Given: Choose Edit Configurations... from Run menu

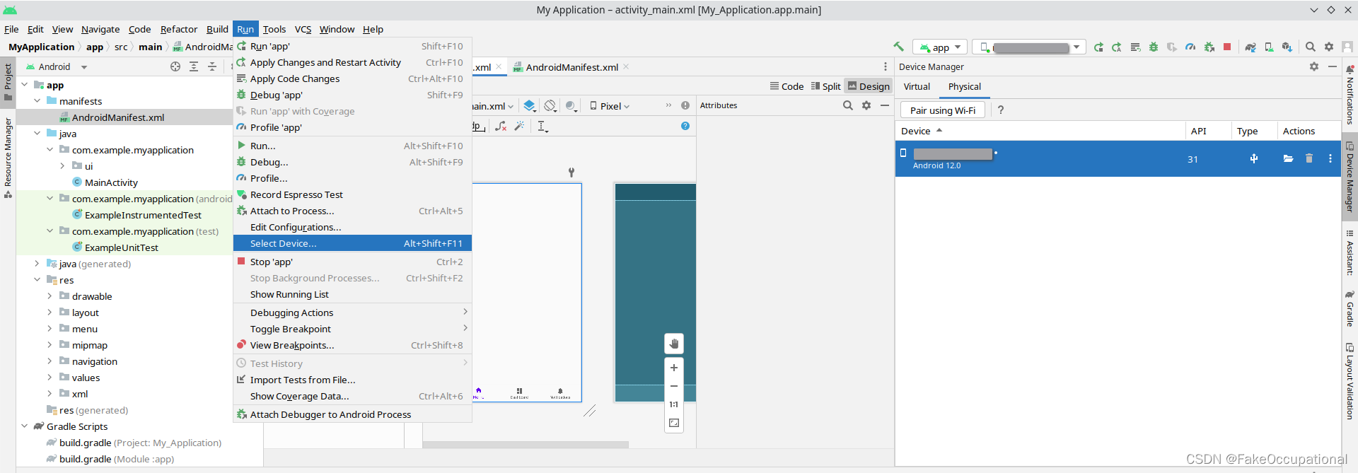Looking at the screenshot, I should 352,227.
